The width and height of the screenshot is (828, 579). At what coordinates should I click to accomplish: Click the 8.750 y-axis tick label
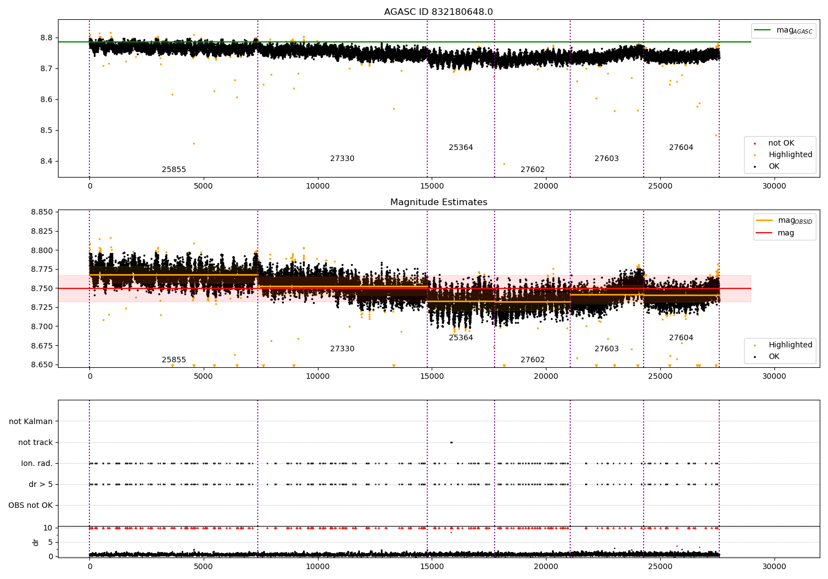coord(42,288)
